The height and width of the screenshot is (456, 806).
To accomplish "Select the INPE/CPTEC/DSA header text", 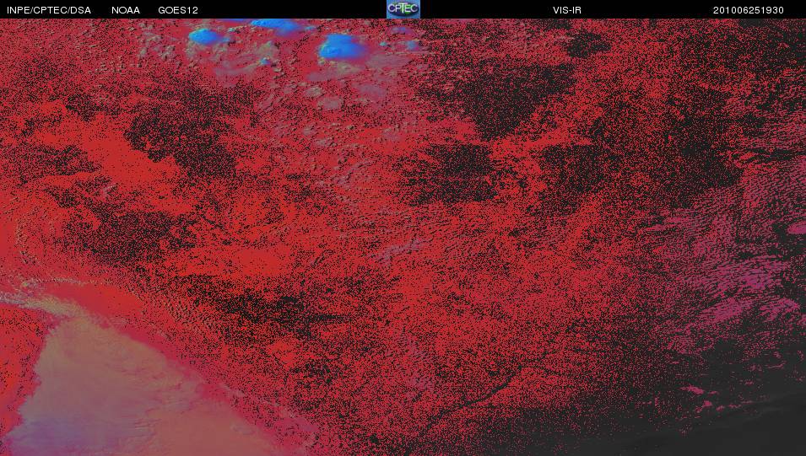I will point(49,10).
